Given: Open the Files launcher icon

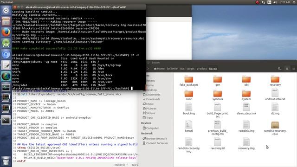Looking at the screenshot, I should [x=6, y=21].
